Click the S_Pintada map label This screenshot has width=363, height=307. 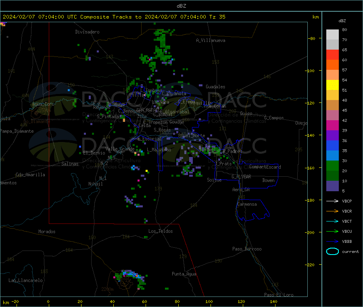[x=108, y=117]
